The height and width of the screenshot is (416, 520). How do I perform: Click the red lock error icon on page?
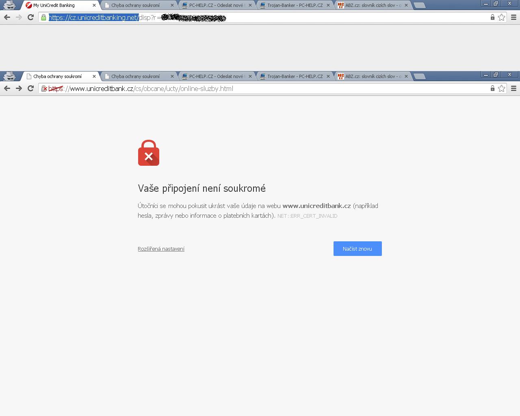pyautogui.click(x=149, y=153)
